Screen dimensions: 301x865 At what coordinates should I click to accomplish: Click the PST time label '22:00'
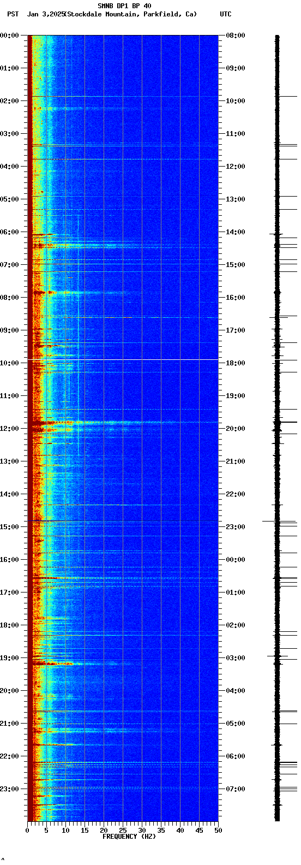[10, 756]
